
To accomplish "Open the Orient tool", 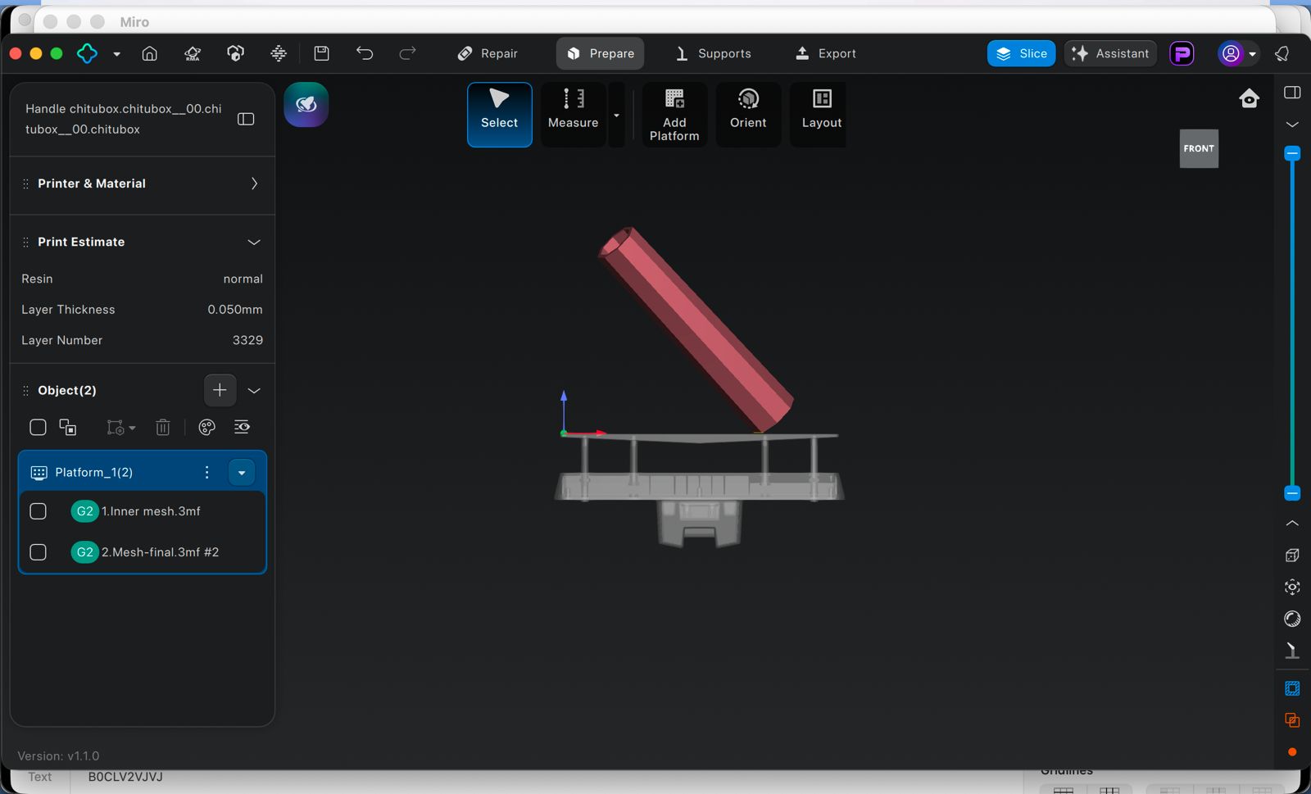I will 748,115.
